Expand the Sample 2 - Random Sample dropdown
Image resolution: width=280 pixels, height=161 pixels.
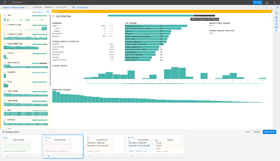15,7
